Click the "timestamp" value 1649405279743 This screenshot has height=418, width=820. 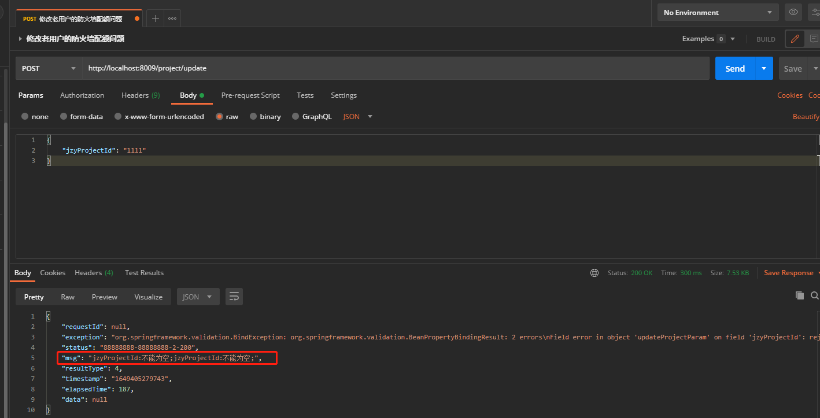coord(142,379)
